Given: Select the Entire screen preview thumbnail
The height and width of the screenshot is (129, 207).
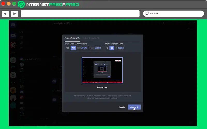Looking at the screenshot, I should pyautogui.click(x=102, y=70).
